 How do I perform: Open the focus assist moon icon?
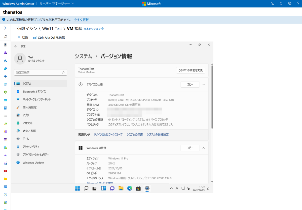208,188
